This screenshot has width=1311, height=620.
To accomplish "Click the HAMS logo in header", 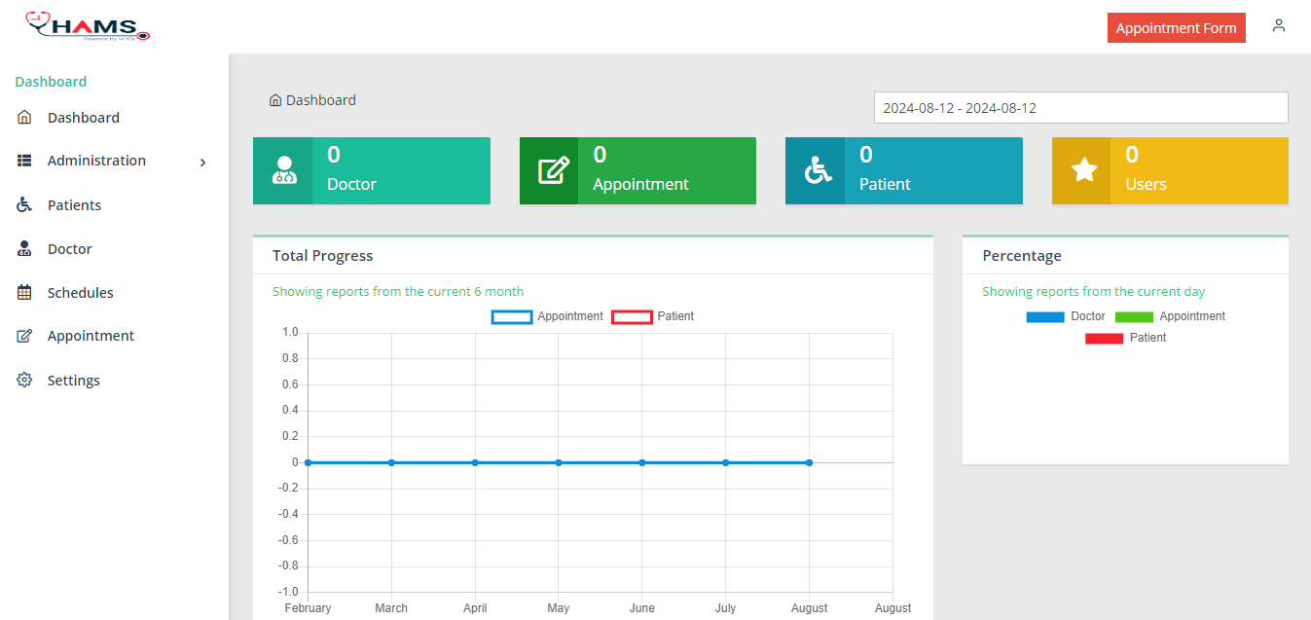I will [88, 26].
